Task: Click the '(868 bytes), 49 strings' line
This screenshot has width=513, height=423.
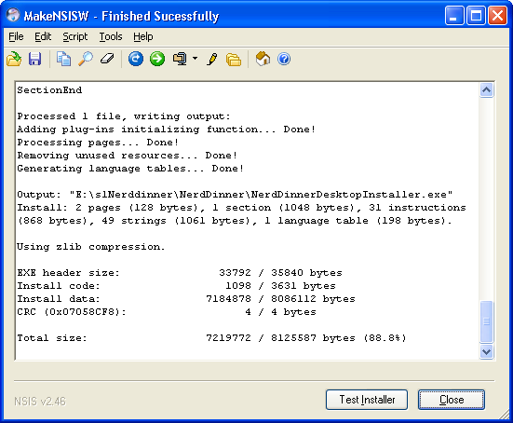Action: click(x=235, y=221)
